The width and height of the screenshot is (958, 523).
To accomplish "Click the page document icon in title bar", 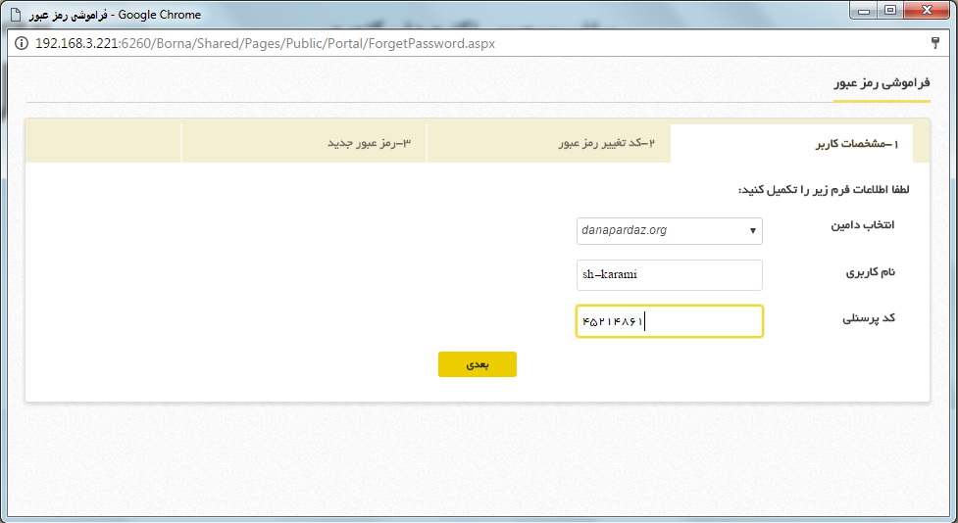I will [x=14, y=15].
